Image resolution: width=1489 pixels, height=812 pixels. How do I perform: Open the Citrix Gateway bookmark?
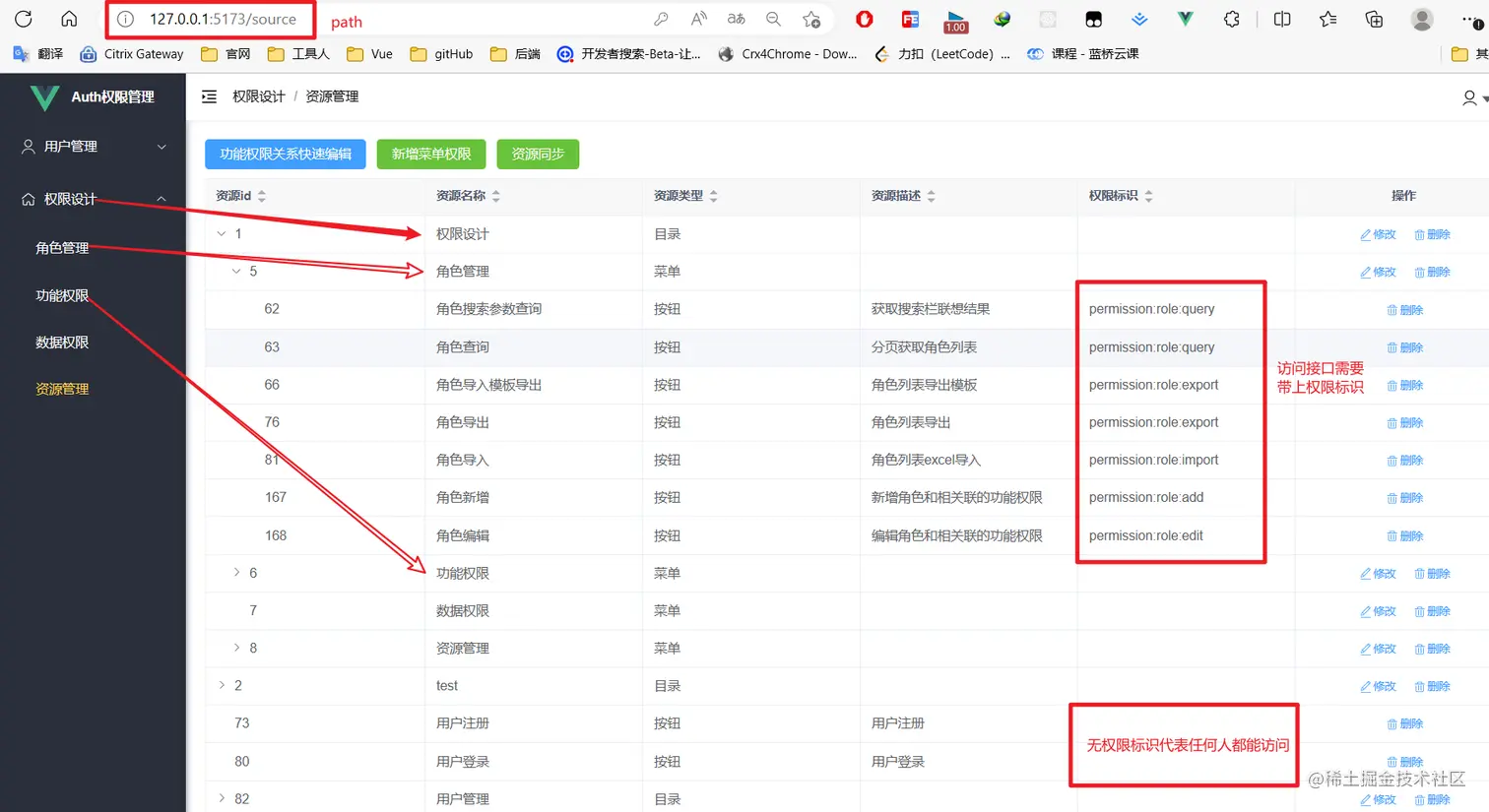click(x=132, y=54)
